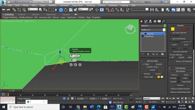
Task: Switch to the Freeform ribbon tab
Action: (x=22, y=14)
